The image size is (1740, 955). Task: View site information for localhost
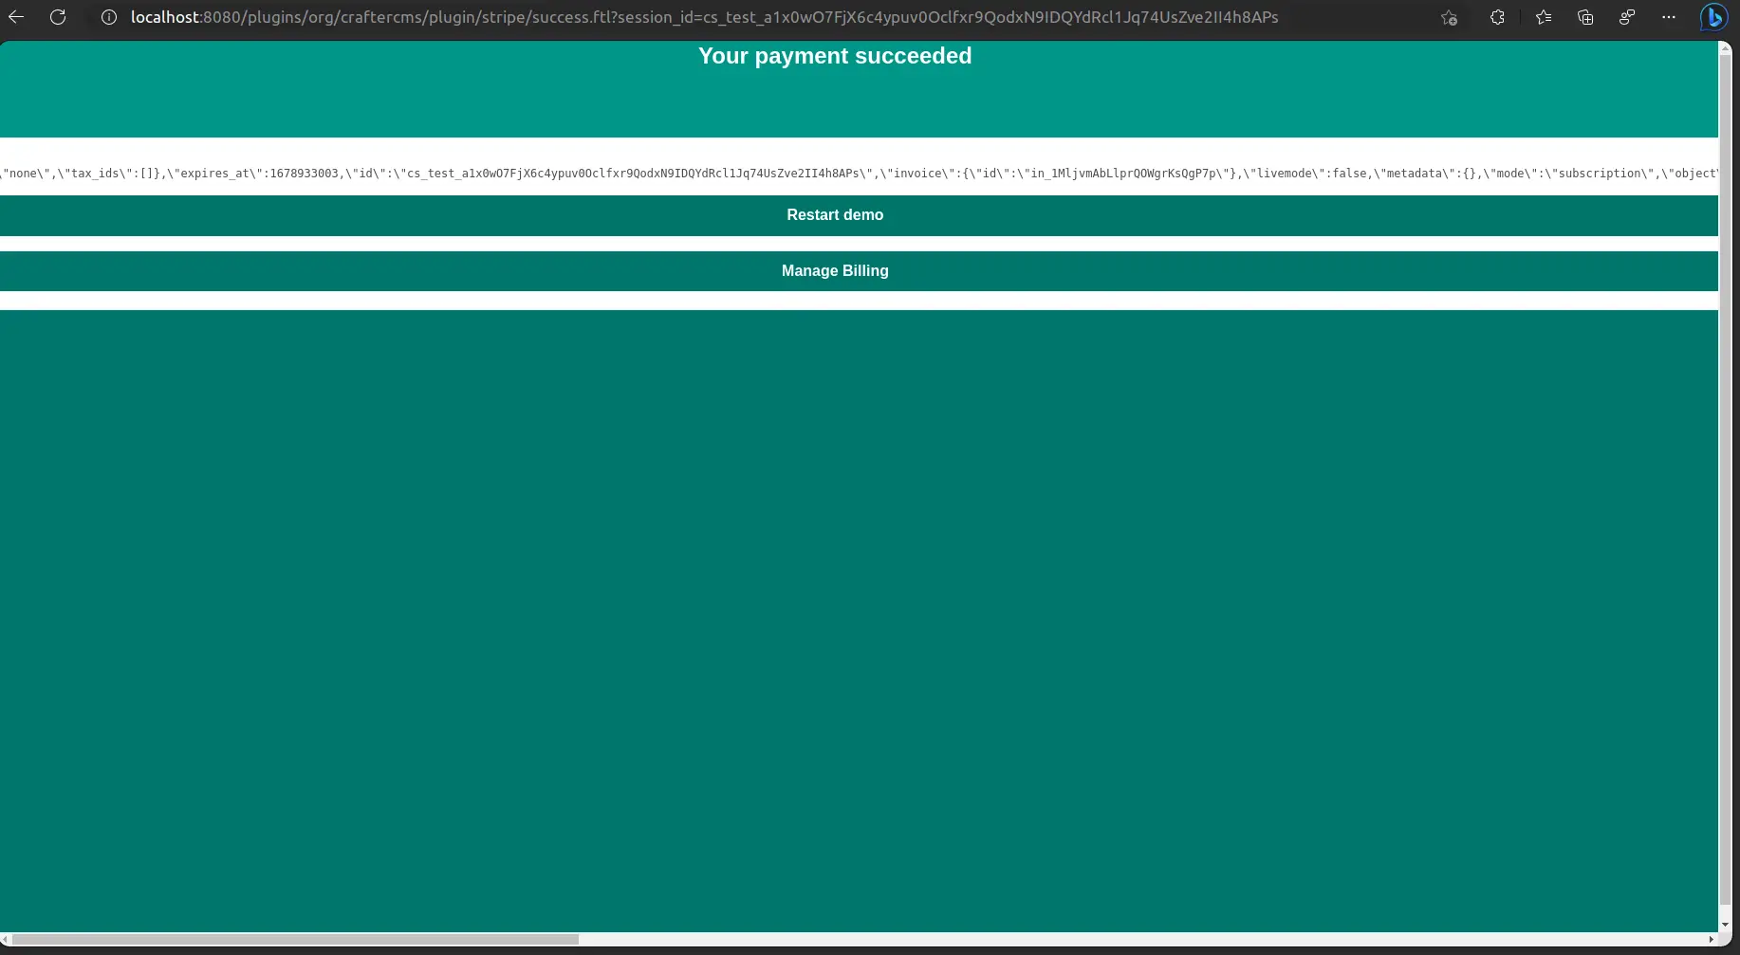point(109,17)
